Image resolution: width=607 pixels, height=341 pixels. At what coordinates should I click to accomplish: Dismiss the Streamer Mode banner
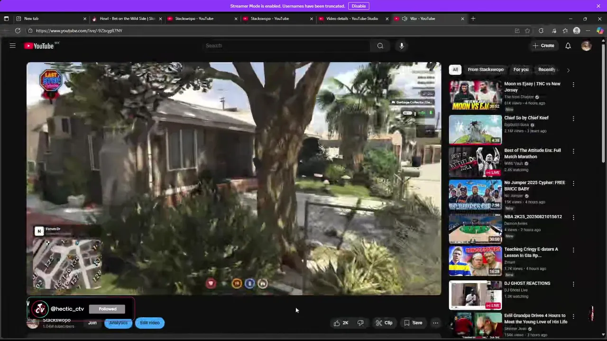(x=598, y=6)
